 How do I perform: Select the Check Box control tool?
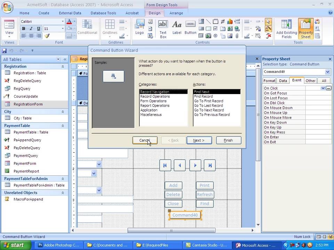tap(215, 28)
